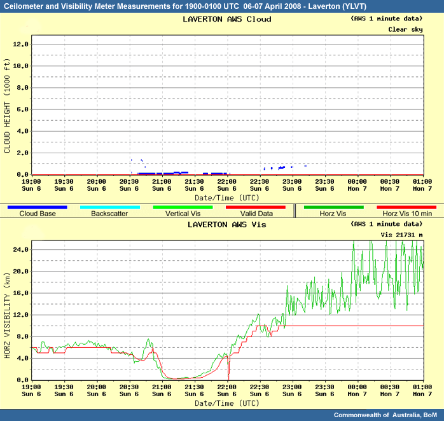Image resolution: width=444 pixels, height=421 pixels.
Task: Click the 24.0 tick on visibility axis
Action: tap(20, 250)
